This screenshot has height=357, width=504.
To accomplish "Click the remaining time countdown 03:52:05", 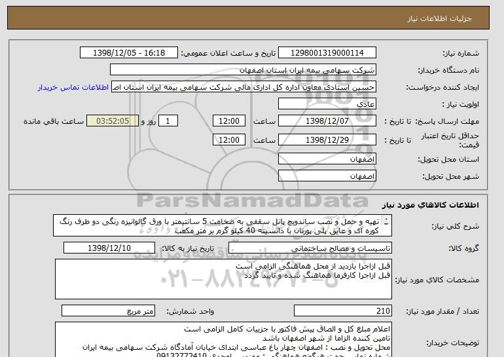I will (x=113, y=121).
